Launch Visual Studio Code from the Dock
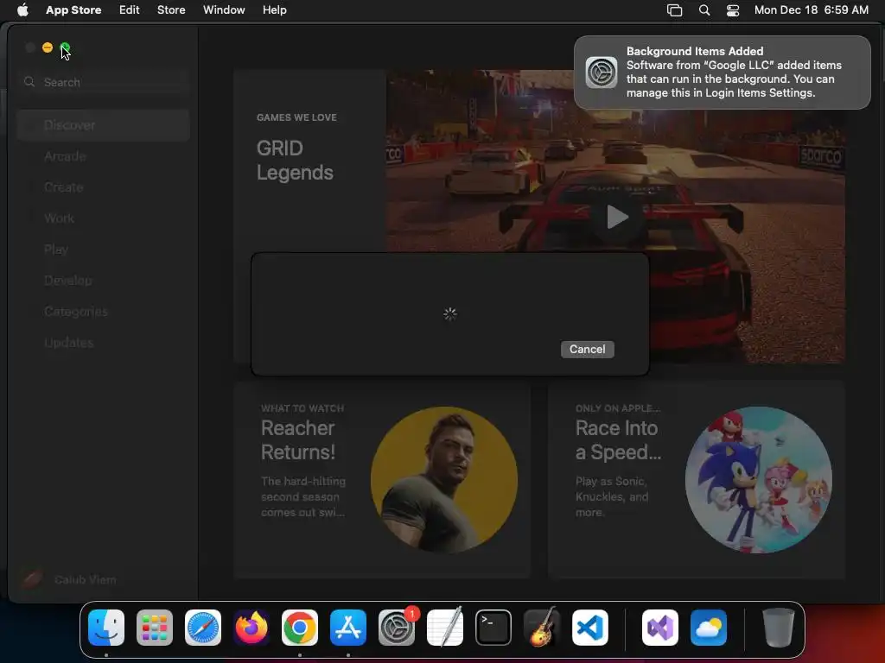 (x=590, y=628)
